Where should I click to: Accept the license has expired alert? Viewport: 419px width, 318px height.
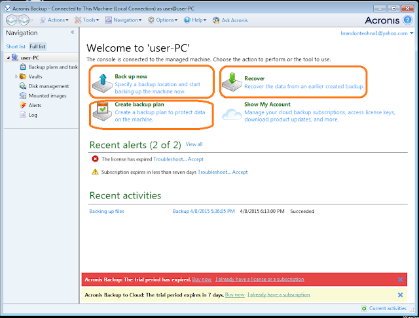point(196,159)
